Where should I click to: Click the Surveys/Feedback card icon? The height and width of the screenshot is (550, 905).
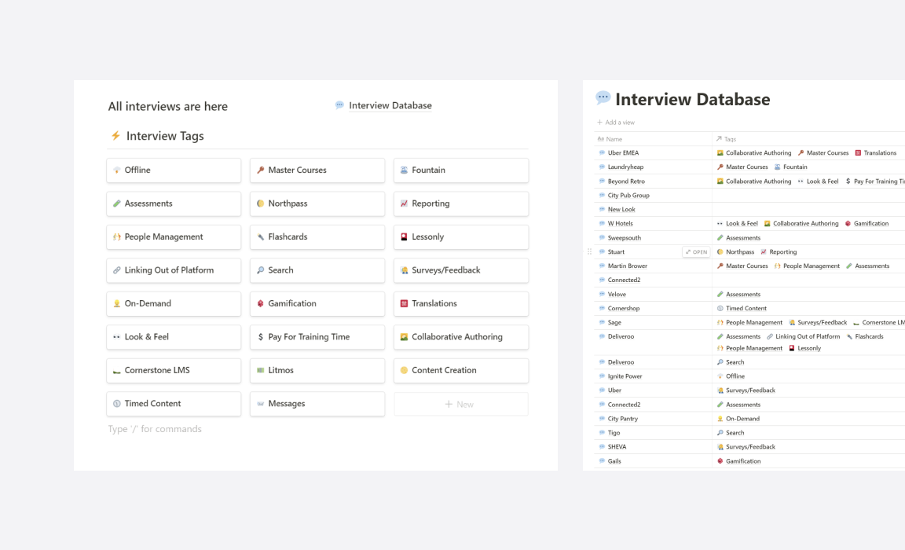tap(404, 270)
